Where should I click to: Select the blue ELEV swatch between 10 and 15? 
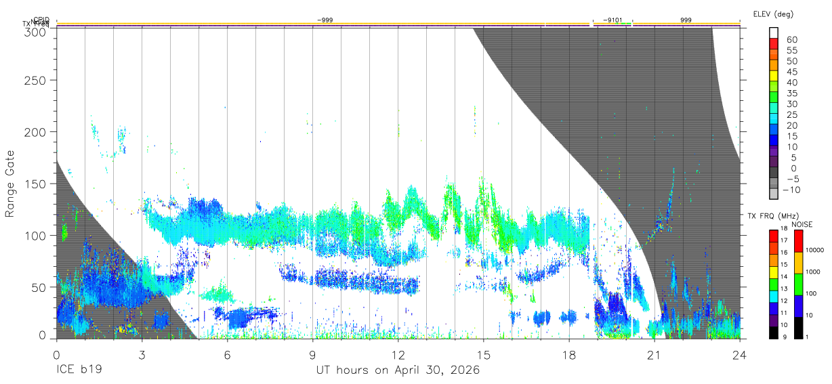point(774,141)
